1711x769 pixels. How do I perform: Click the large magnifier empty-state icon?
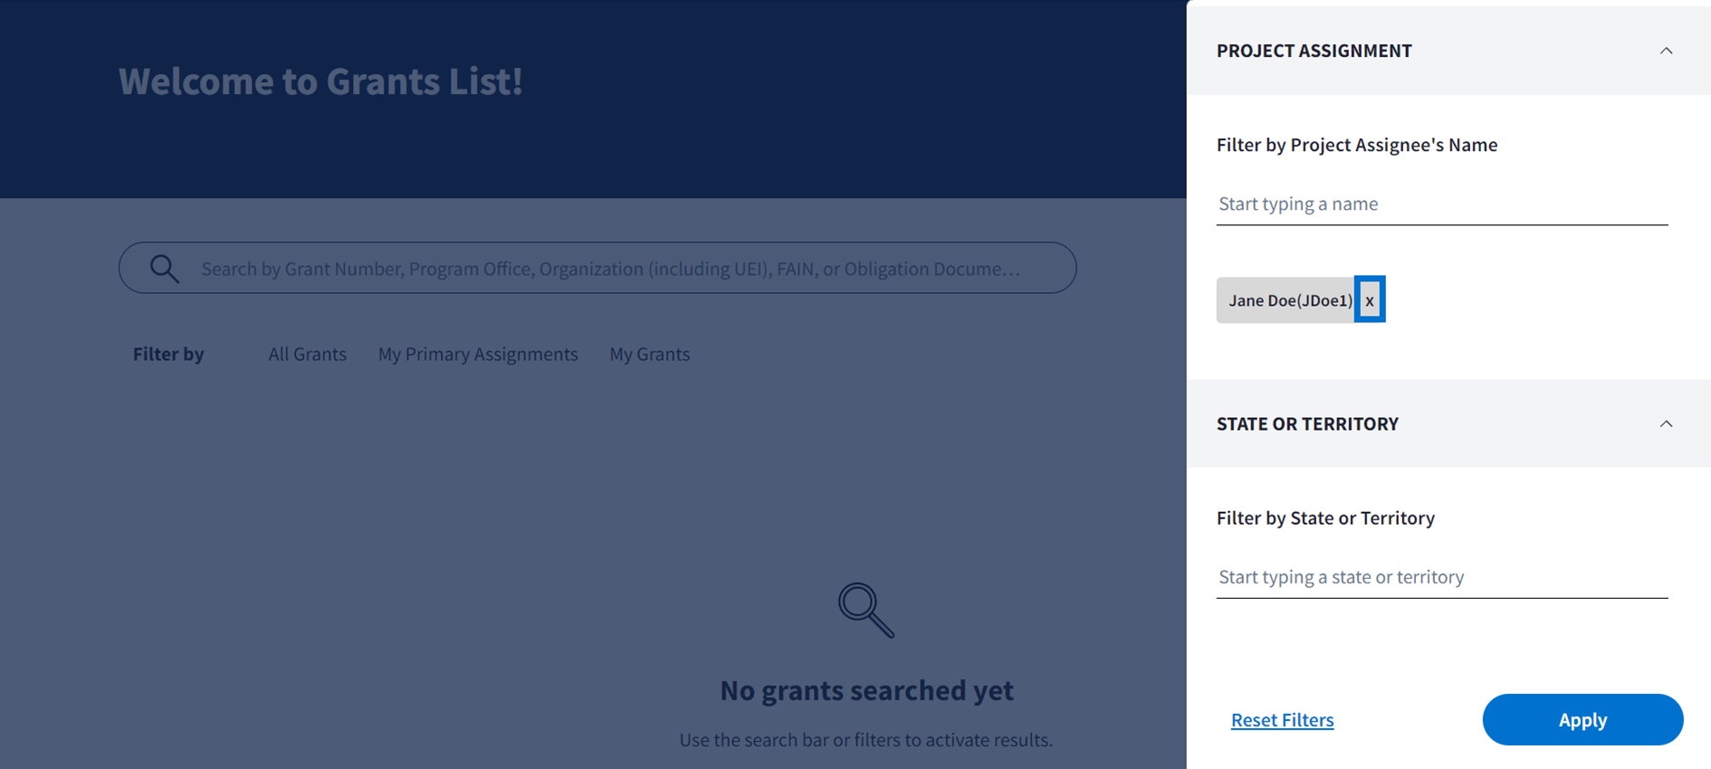(865, 611)
